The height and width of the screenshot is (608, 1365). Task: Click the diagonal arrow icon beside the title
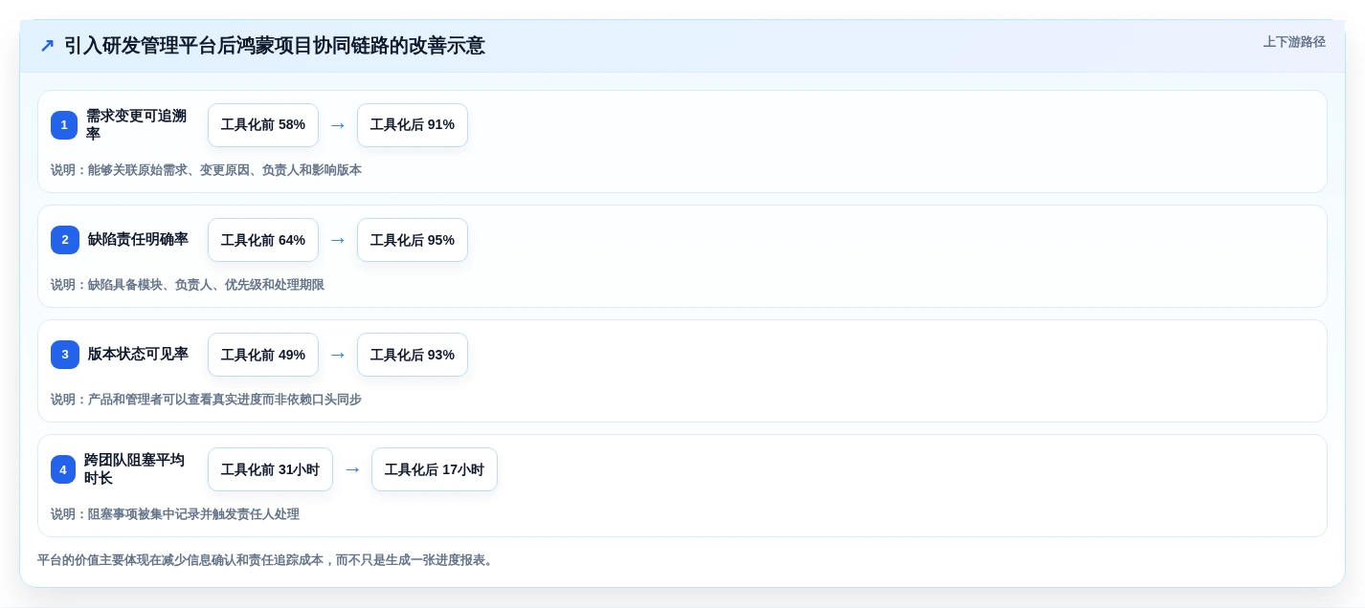point(47,46)
